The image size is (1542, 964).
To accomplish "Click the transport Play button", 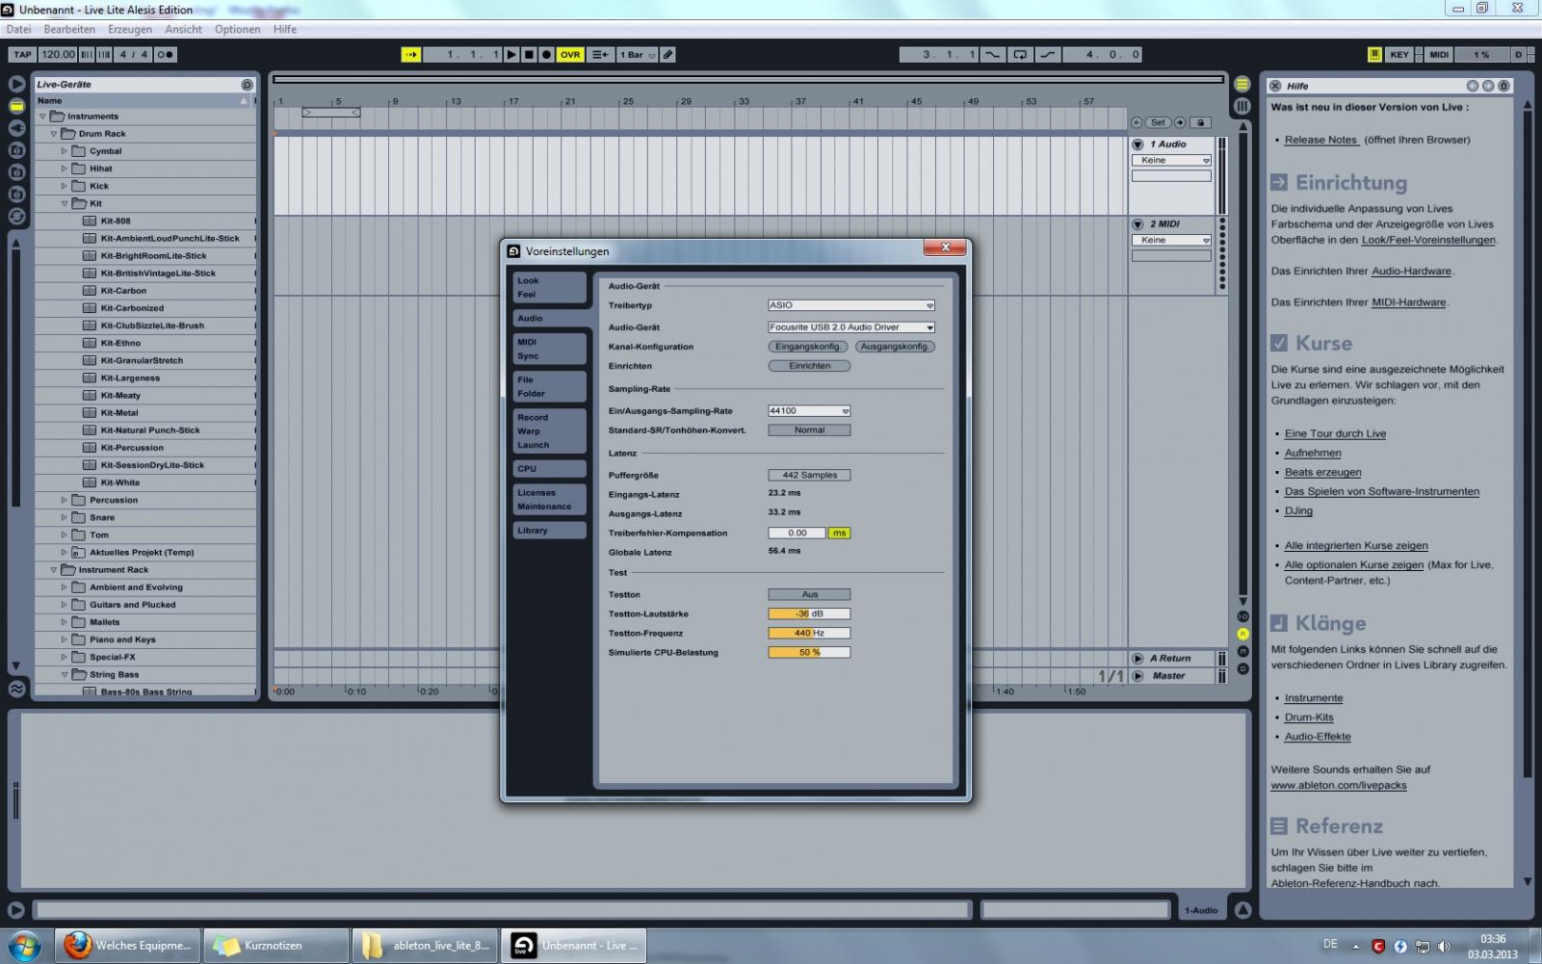I will coord(511,55).
